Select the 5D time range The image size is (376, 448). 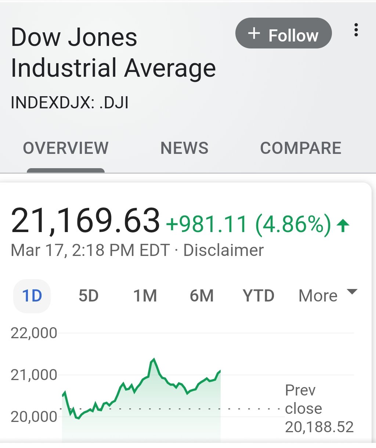click(x=88, y=296)
